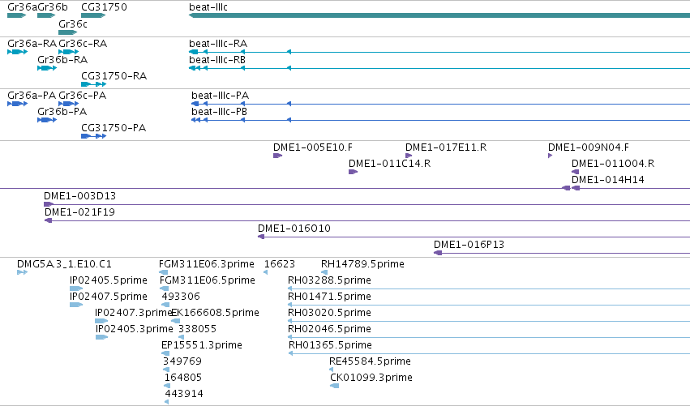The width and height of the screenshot is (690, 406).
Task: Select the CK01099.3prime EST glyph
Action: click(x=334, y=386)
